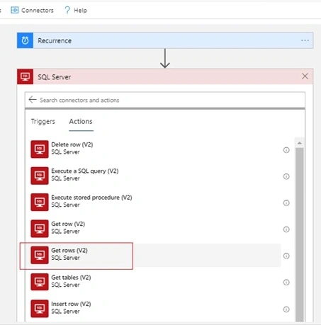Show info for Execute a SQL query (V2)
321x325 pixels.
[286, 176]
